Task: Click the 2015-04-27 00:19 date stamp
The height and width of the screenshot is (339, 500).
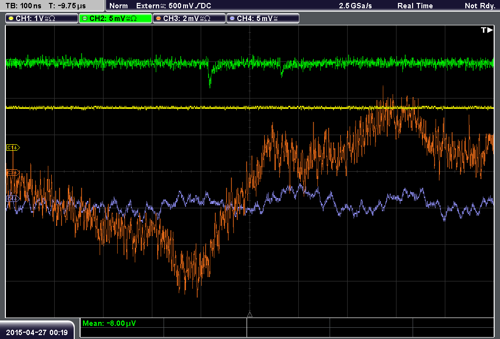Action: (x=37, y=333)
